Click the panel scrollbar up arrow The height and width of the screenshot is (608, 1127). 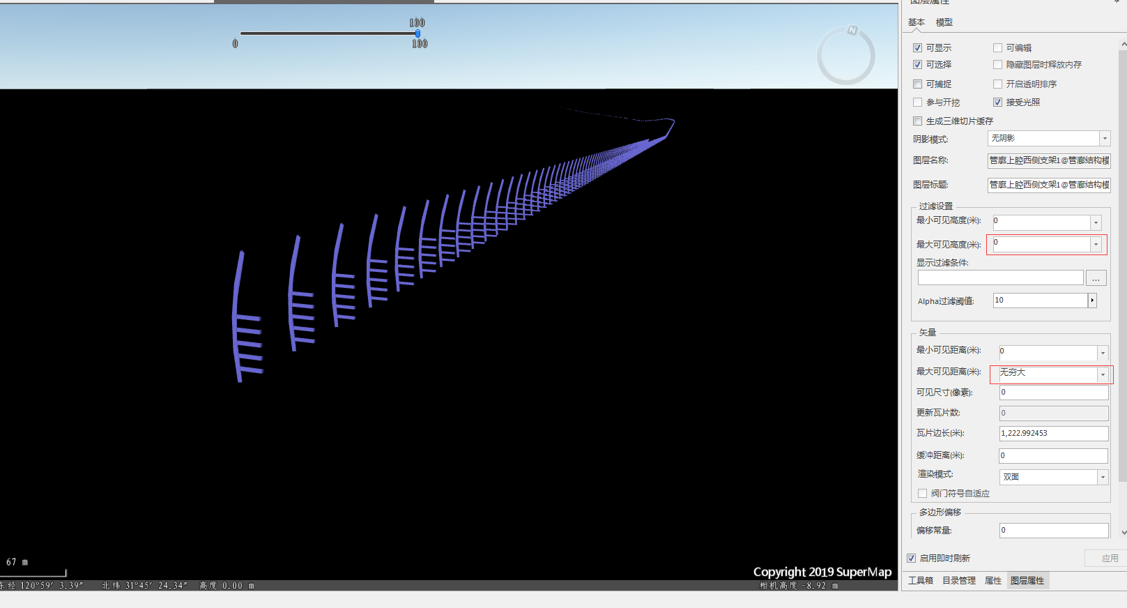click(x=1123, y=45)
